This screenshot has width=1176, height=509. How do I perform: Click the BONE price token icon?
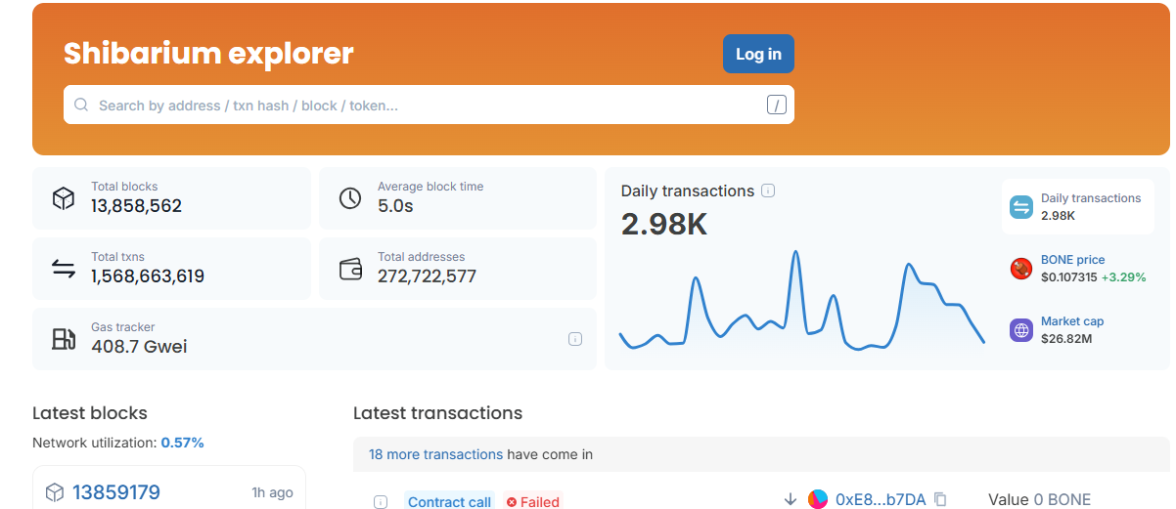(1021, 269)
